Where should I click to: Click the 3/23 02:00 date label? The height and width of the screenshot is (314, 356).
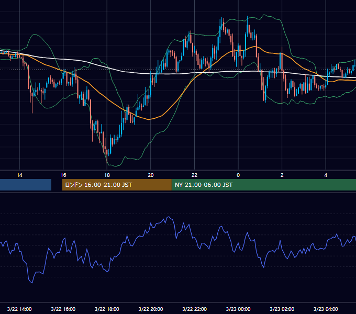click(x=282, y=309)
